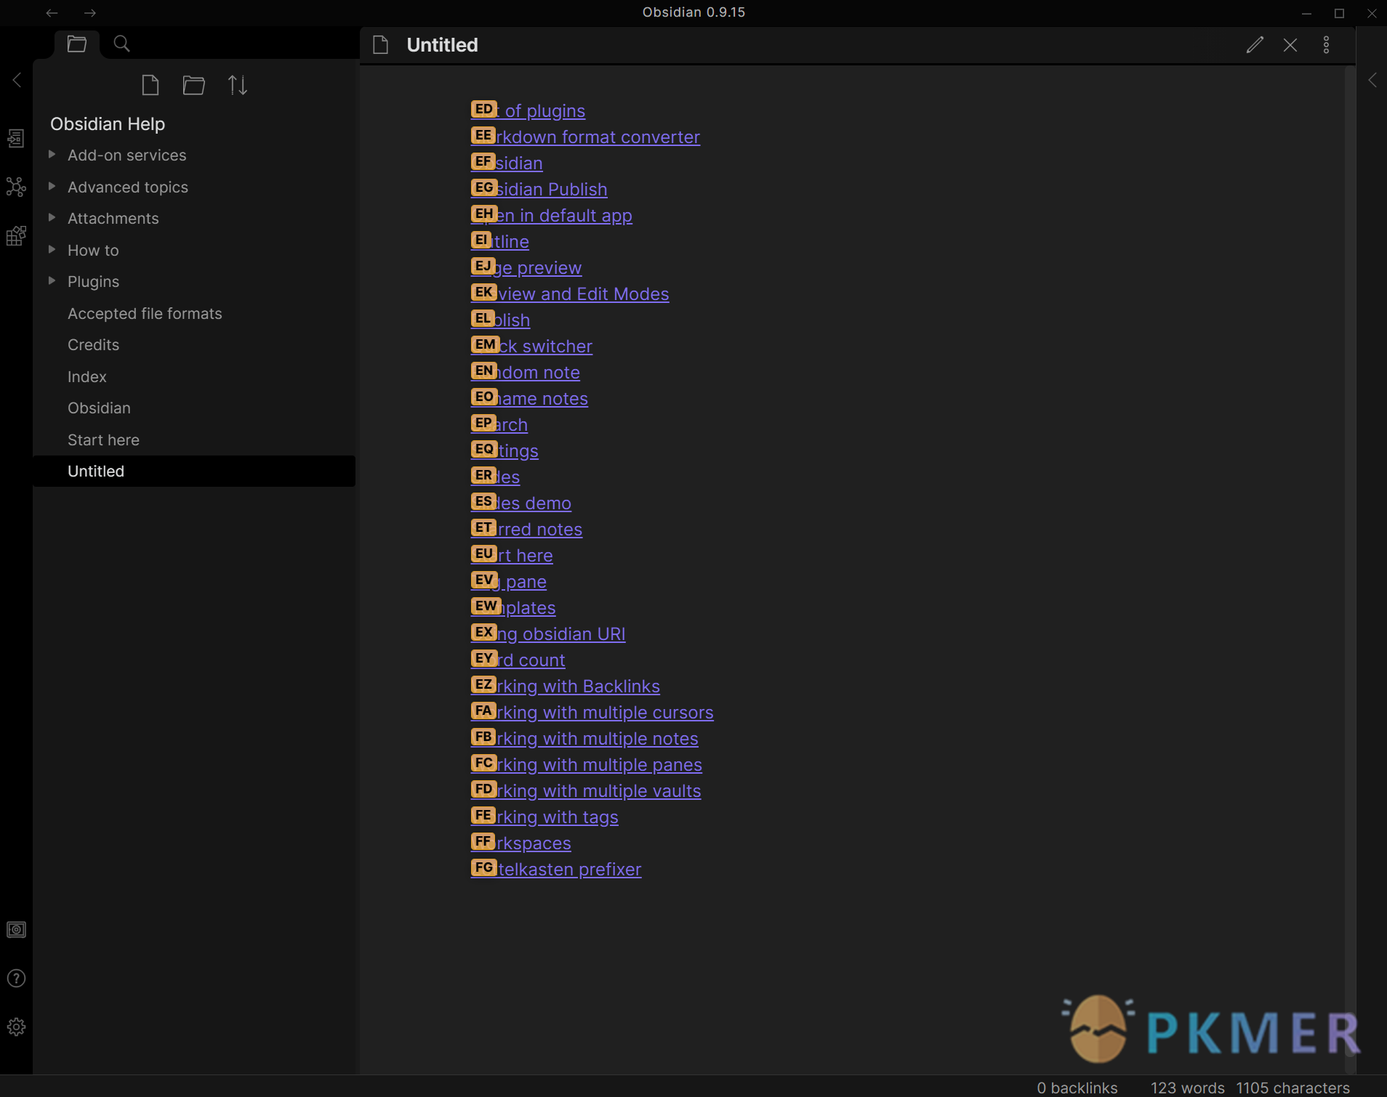Follow the 'Templates' link
Viewport: 1387px width, 1097px height.
pyautogui.click(x=513, y=607)
